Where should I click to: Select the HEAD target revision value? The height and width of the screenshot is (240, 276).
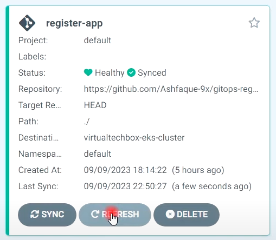click(x=95, y=105)
